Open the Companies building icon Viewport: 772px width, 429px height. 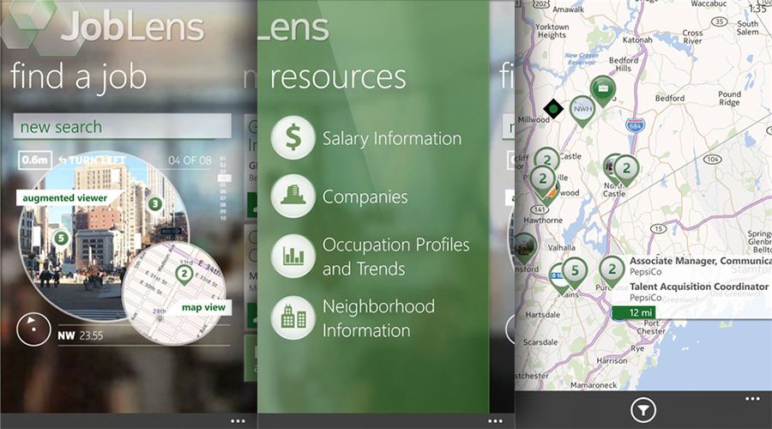[x=292, y=196]
